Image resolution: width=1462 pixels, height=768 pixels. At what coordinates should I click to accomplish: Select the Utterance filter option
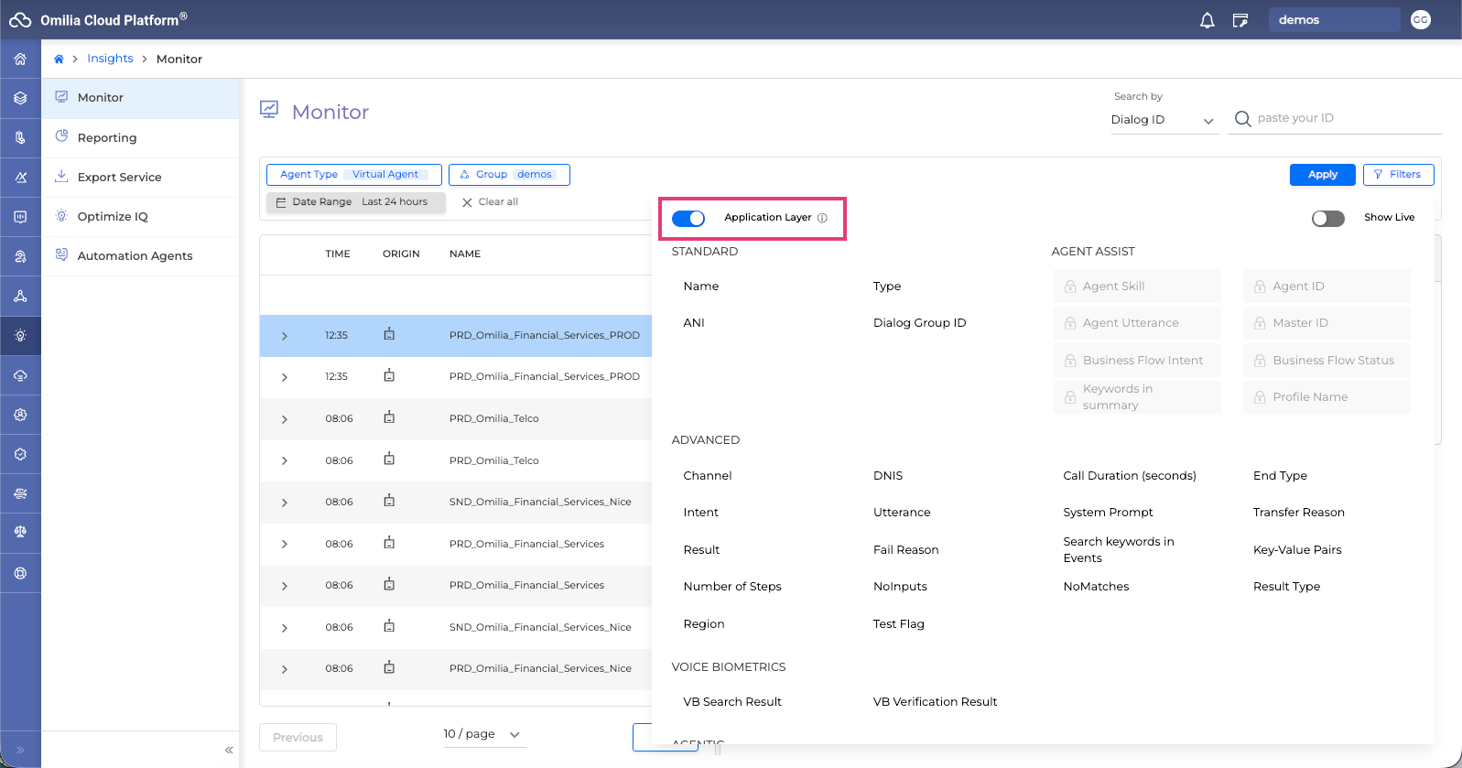tap(902, 513)
